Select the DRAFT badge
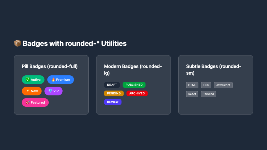267x150 pixels. coord(112,85)
